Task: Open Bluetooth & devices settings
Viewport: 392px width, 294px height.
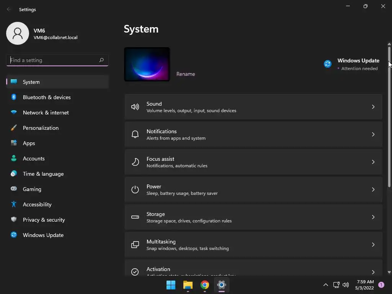Action: pyautogui.click(x=57, y=97)
